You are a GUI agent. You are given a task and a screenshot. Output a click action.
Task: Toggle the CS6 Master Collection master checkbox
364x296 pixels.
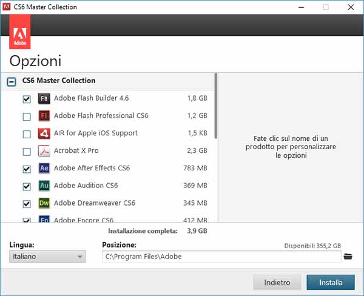[x=12, y=81]
